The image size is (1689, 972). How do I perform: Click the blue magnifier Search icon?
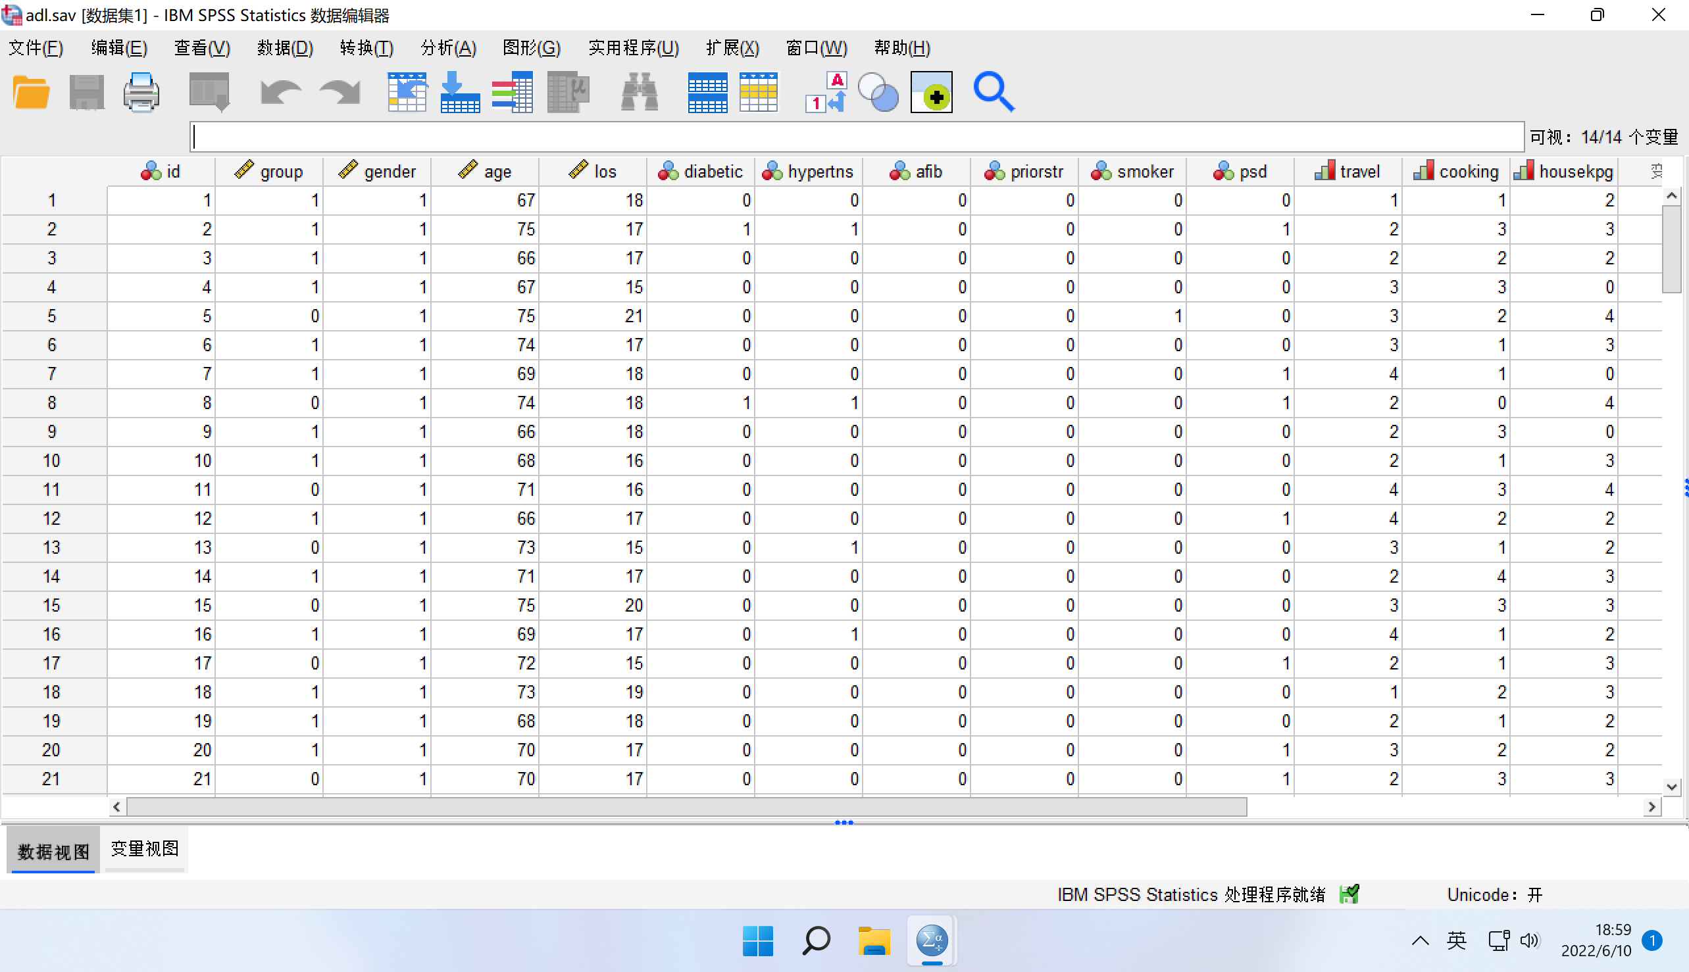(x=993, y=92)
